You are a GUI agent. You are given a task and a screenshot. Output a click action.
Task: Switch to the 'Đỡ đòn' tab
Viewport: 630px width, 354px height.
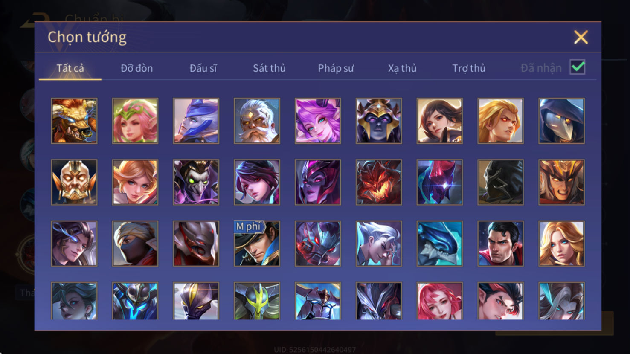pyautogui.click(x=136, y=68)
